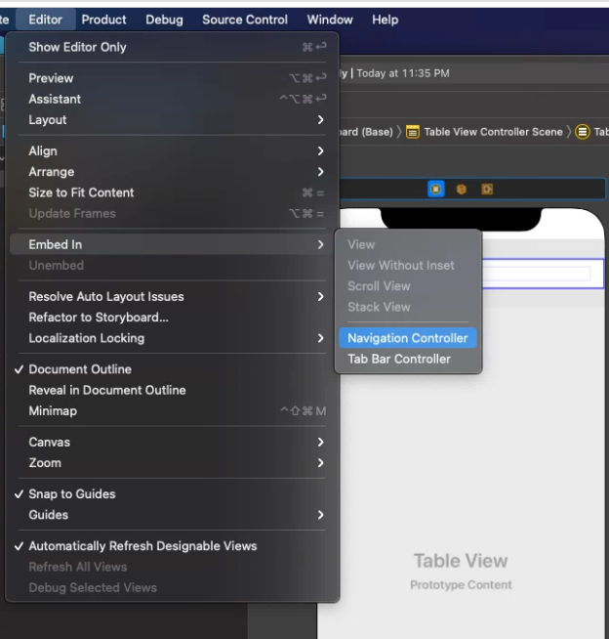Expand the Zoom submenu
This screenshot has width=609, height=639.
[x=170, y=463]
